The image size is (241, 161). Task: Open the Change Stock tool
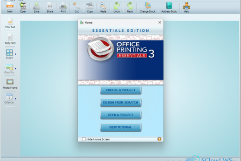click(147, 7)
